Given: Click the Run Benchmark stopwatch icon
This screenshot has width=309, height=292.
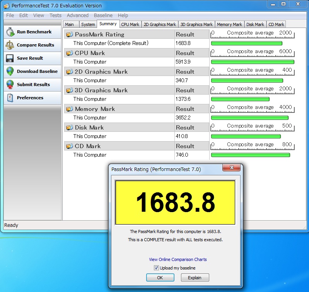Looking at the screenshot, I should tap(10, 32).
